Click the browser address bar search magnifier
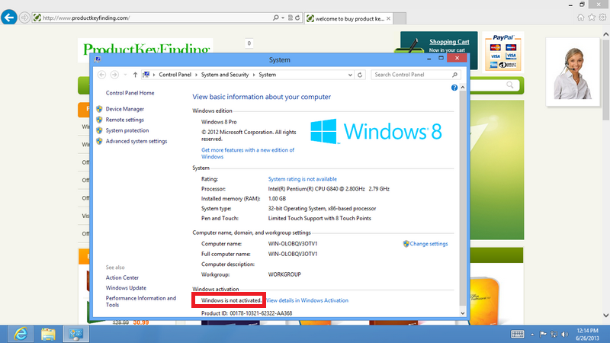The width and height of the screenshot is (610, 343). 276,18
